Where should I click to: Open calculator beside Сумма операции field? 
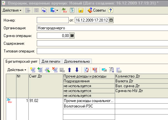coord(72,36)
